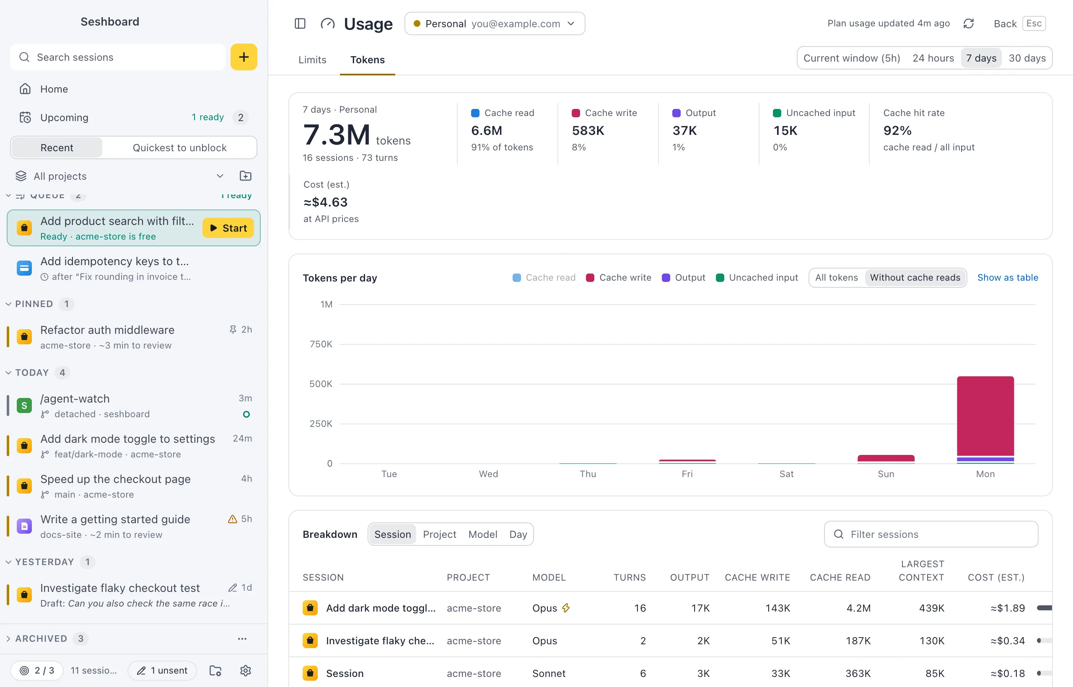Switch to the Limits tab
Image resolution: width=1073 pixels, height=687 pixels.
click(312, 60)
